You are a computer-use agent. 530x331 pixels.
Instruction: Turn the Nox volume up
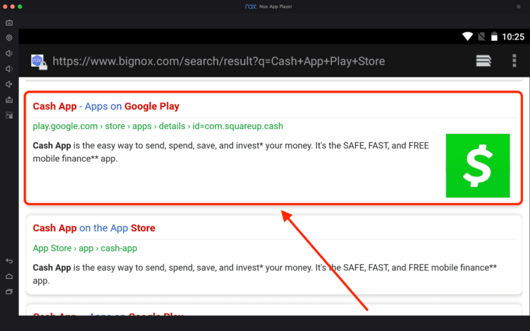pos(9,53)
